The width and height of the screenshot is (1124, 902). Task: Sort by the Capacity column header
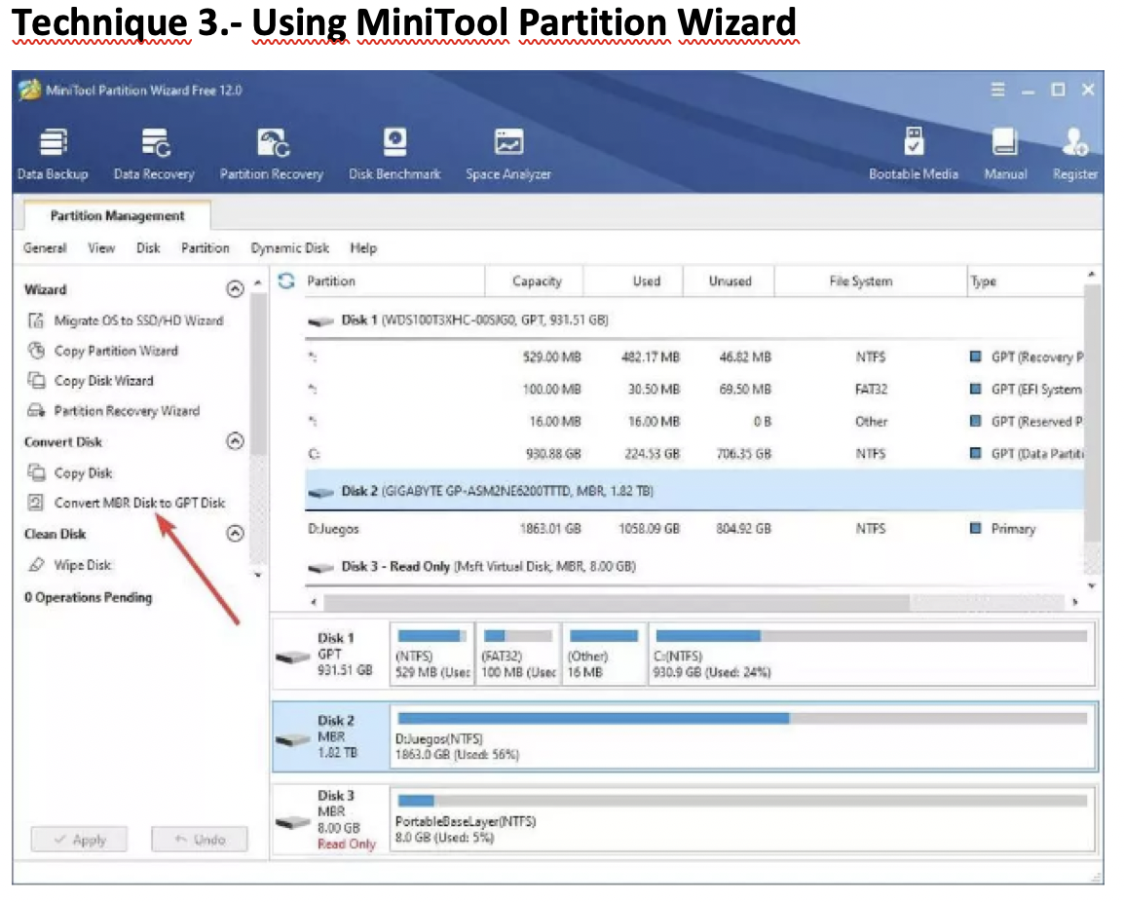[535, 282]
